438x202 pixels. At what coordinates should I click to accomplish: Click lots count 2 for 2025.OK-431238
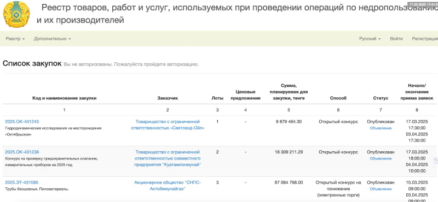(x=217, y=152)
